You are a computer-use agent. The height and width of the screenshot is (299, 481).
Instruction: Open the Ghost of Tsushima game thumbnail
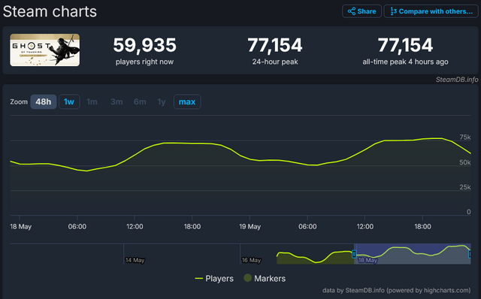45,50
